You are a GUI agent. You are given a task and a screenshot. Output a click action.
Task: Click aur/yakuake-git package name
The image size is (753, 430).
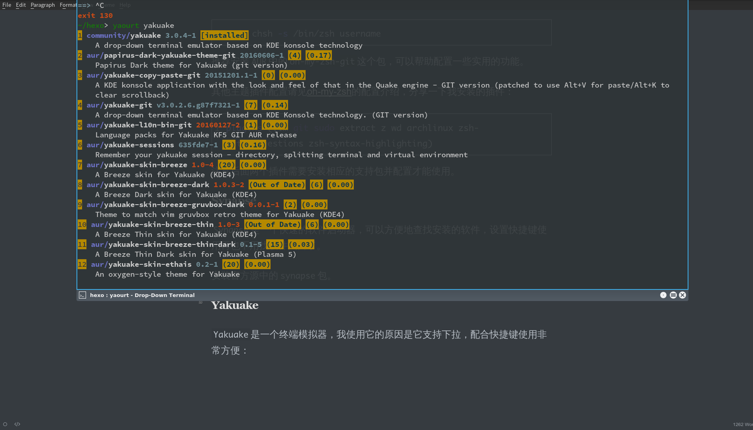pyautogui.click(x=119, y=105)
